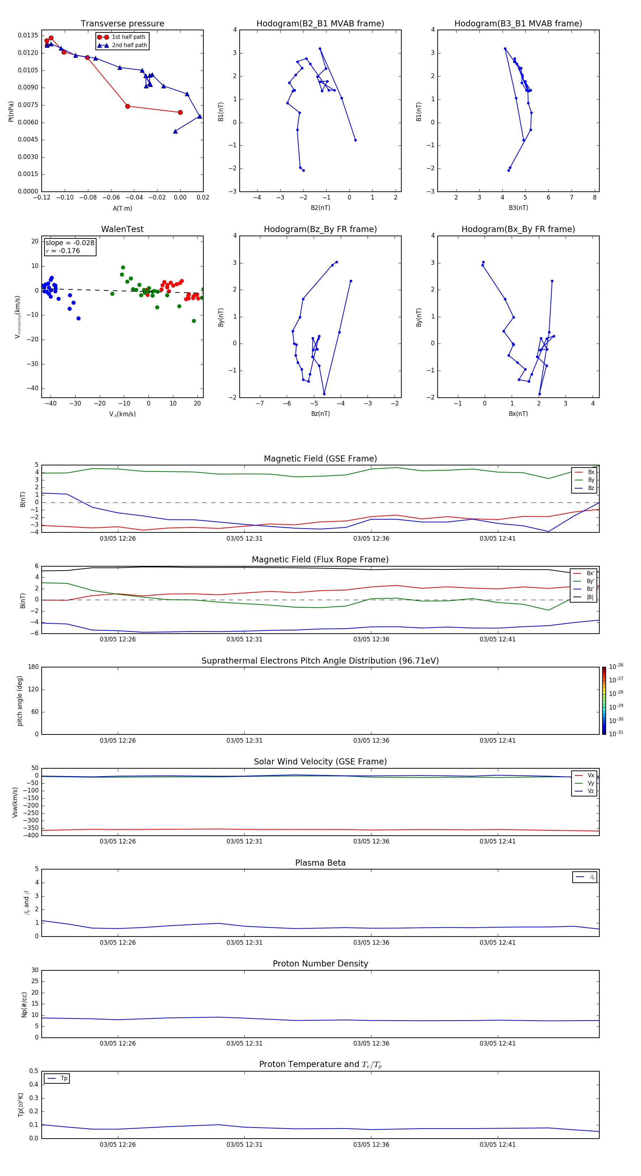This screenshot has width=641, height=1176.
Task: Click the 'Vsw(km/s)' y-axis label
Action: coord(15,802)
